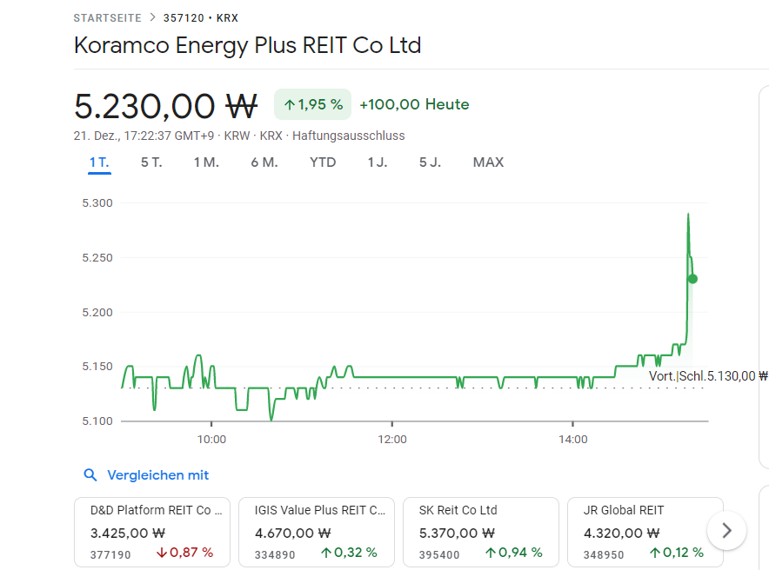Click the 5.100 y-axis label
Screen dimensions: 769x570
[x=97, y=421]
